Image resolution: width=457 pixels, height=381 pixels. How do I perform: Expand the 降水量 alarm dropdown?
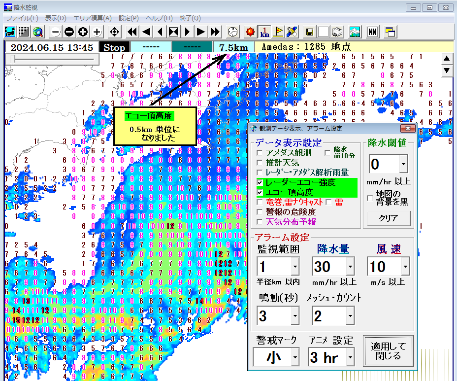[350, 266]
